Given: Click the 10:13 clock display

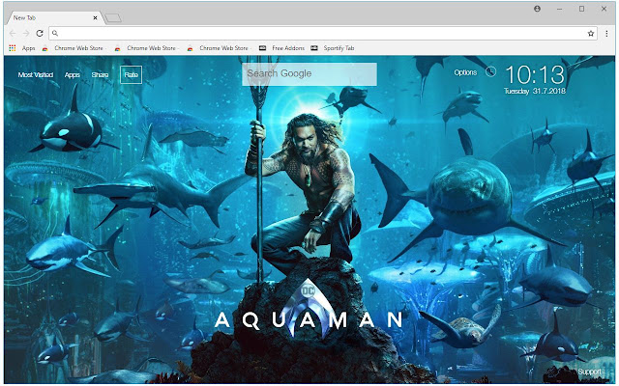Looking at the screenshot, I should (x=535, y=74).
